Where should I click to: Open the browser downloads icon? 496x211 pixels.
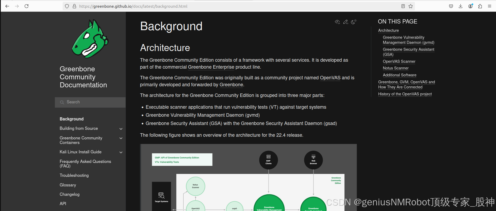461,6
